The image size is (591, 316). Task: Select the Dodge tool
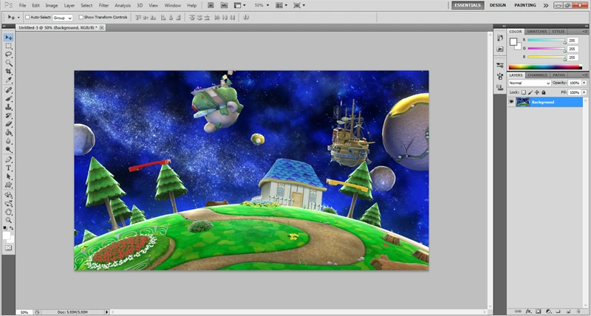(8, 150)
